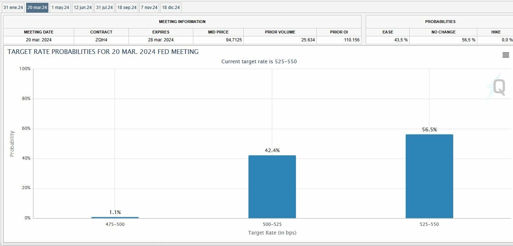Open the chart hamburger menu icon
The width and height of the screenshot is (513, 246).
point(505,55)
